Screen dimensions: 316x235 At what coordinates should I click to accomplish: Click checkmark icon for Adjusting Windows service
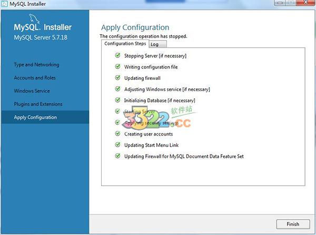117,89
